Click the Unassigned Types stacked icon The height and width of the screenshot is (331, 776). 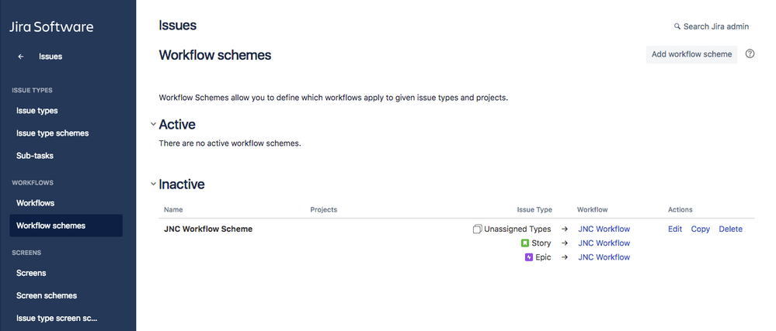pyautogui.click(x=477, y=229)
